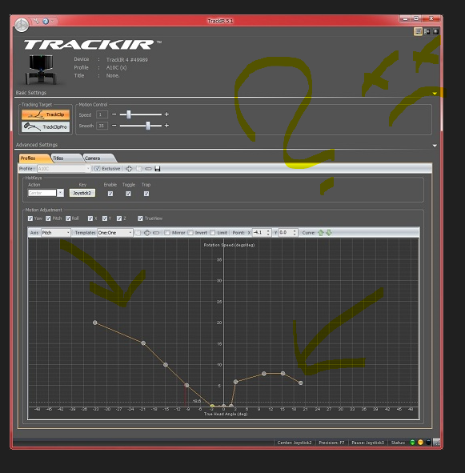Click the Smooth value field

coord(102,126)
